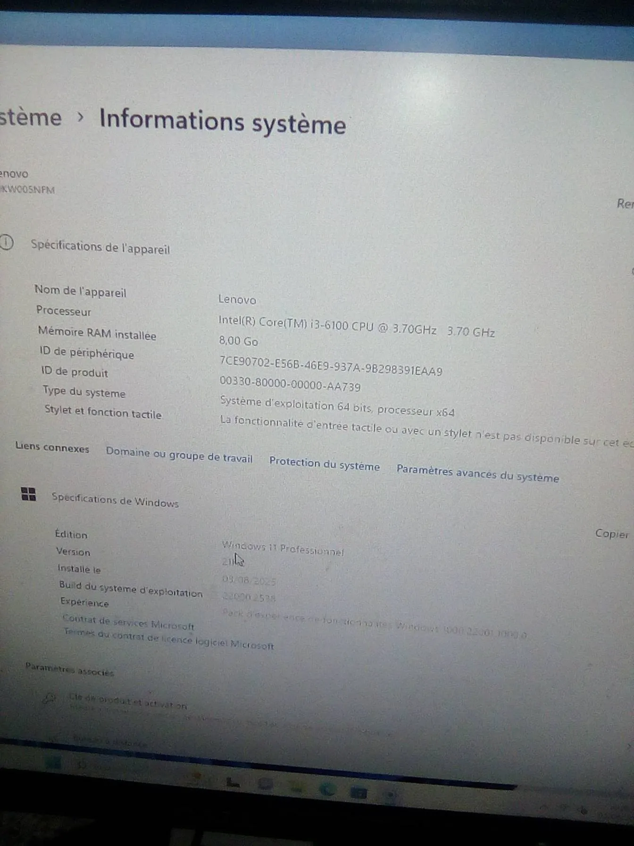The width and height of the screenshot is (634, 846).
Task: Click the Stylet et fonction tactile label
Action: click(103, 412)
